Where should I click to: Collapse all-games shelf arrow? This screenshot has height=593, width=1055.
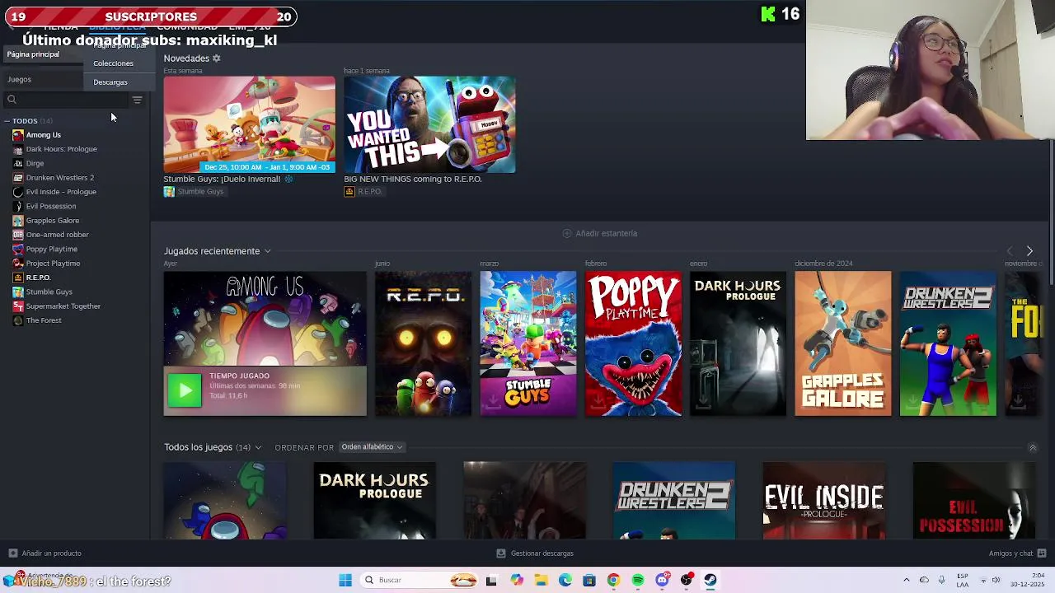(x=1033, y=447)
